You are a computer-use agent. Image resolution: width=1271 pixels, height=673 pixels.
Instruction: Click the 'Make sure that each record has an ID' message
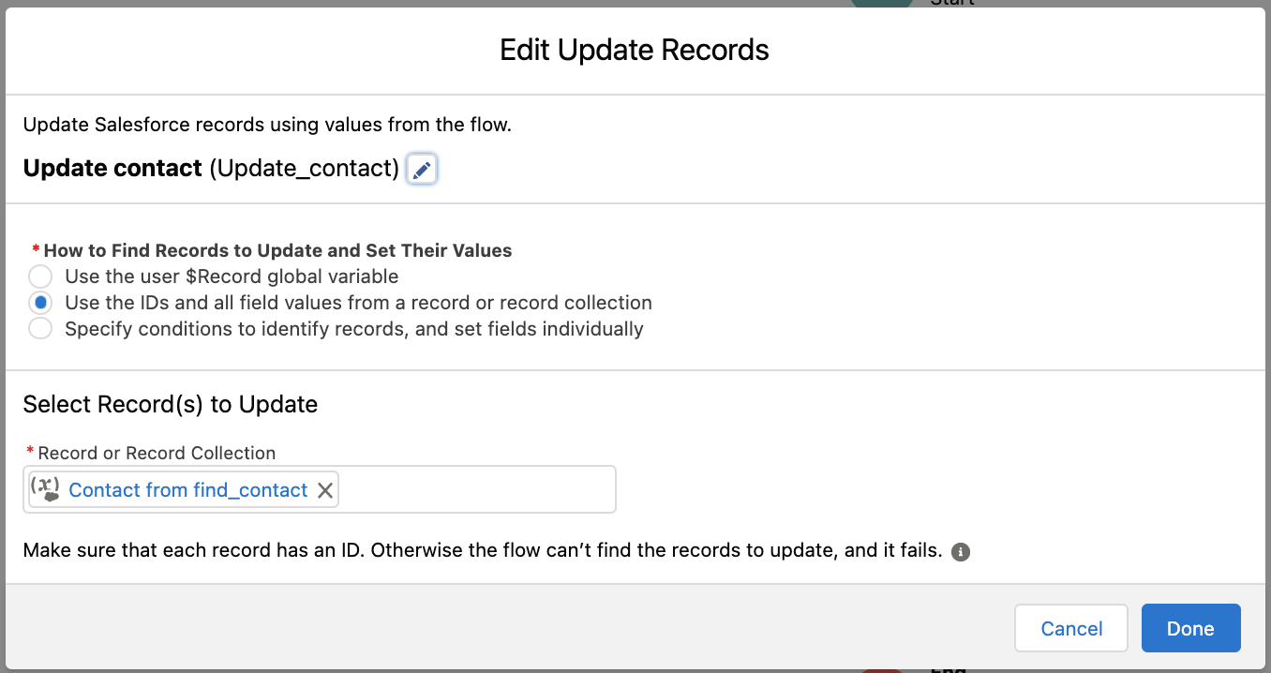coord(482,550)
